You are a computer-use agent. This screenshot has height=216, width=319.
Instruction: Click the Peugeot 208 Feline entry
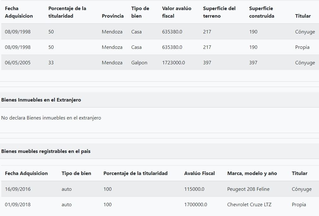248,189
